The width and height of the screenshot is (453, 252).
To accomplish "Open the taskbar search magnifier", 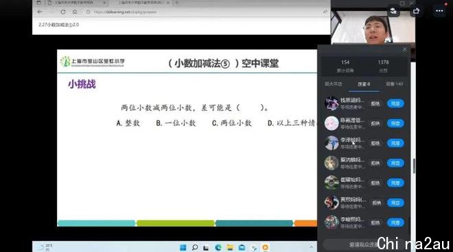I will (195, 247).
